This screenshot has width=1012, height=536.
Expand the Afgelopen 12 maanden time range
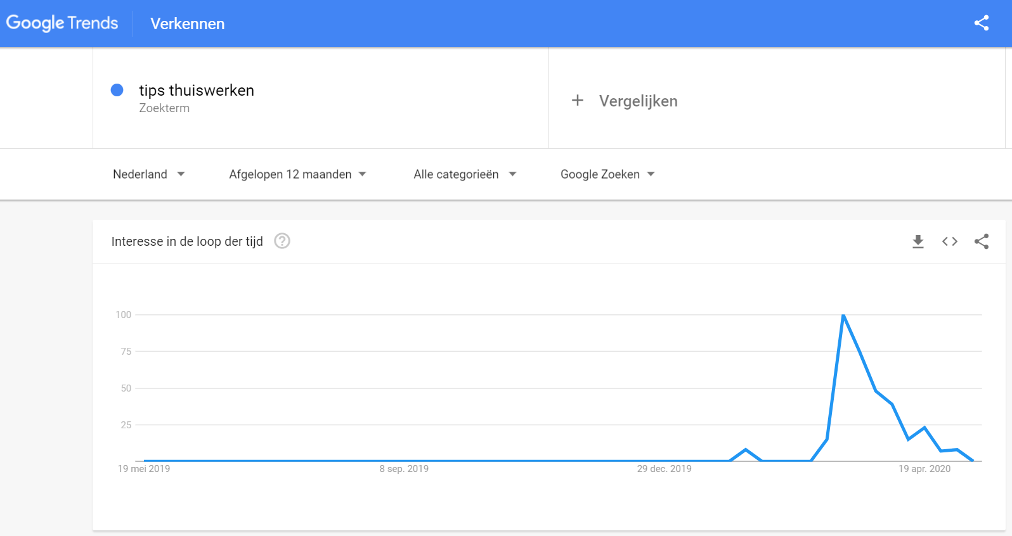pos(297,174)
